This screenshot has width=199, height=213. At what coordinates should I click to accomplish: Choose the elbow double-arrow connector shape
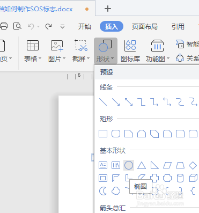click(x=167, y=102)
